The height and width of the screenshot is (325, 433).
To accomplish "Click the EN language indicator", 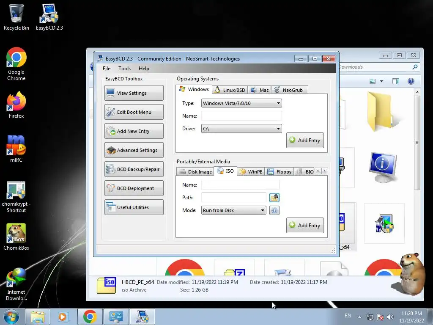I will [x=348, y=316].
